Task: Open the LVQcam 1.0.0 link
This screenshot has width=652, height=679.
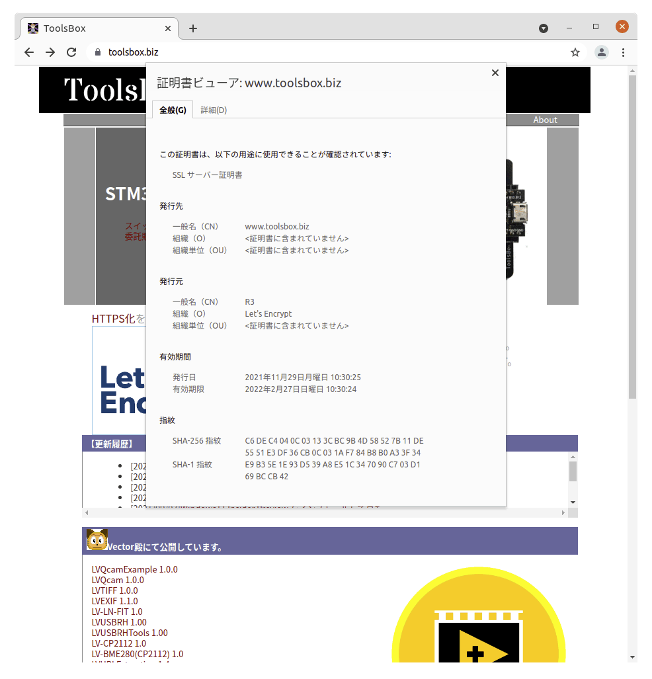Action: pyautogui.click(x=118, y=580)
